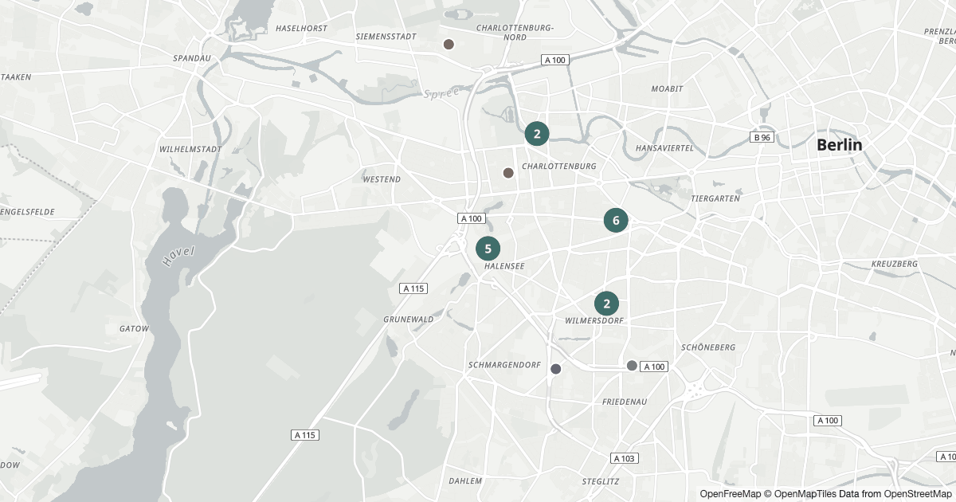Click the Dahlem label

pos(465,481)
